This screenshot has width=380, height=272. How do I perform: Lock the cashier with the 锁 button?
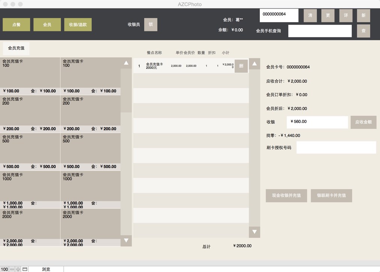click(151, 24)
